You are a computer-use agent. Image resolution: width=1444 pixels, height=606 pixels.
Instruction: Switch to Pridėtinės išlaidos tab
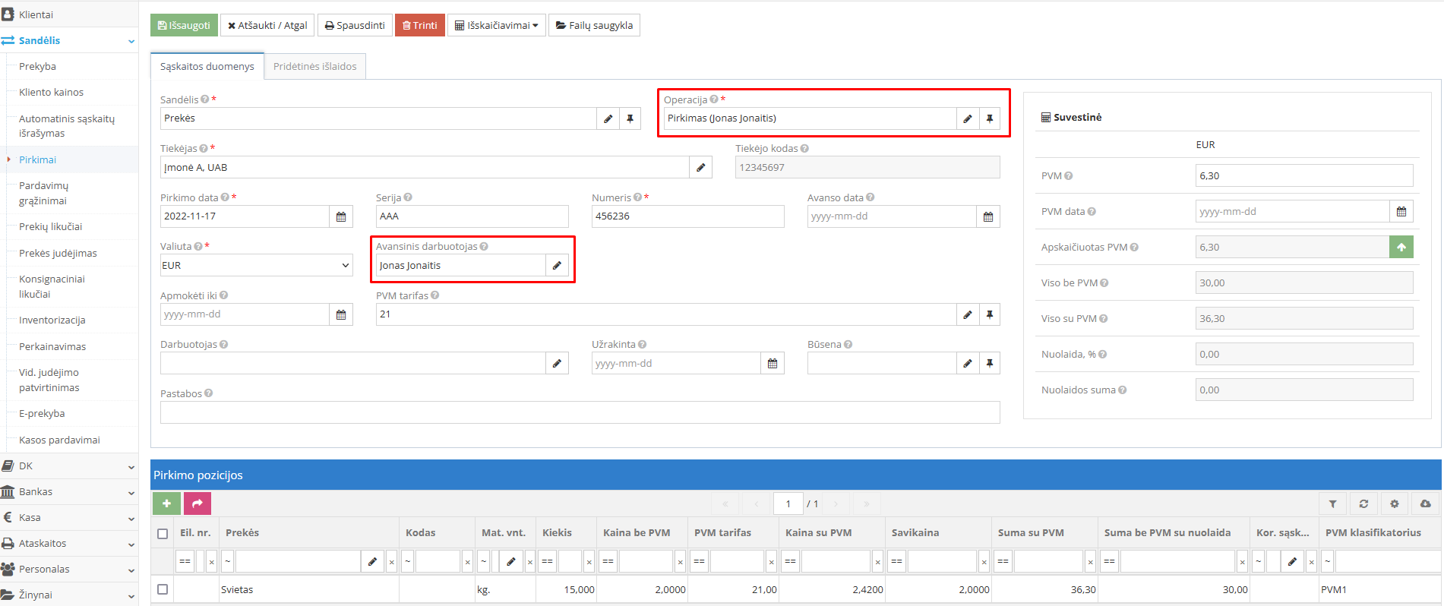[314, 66]
